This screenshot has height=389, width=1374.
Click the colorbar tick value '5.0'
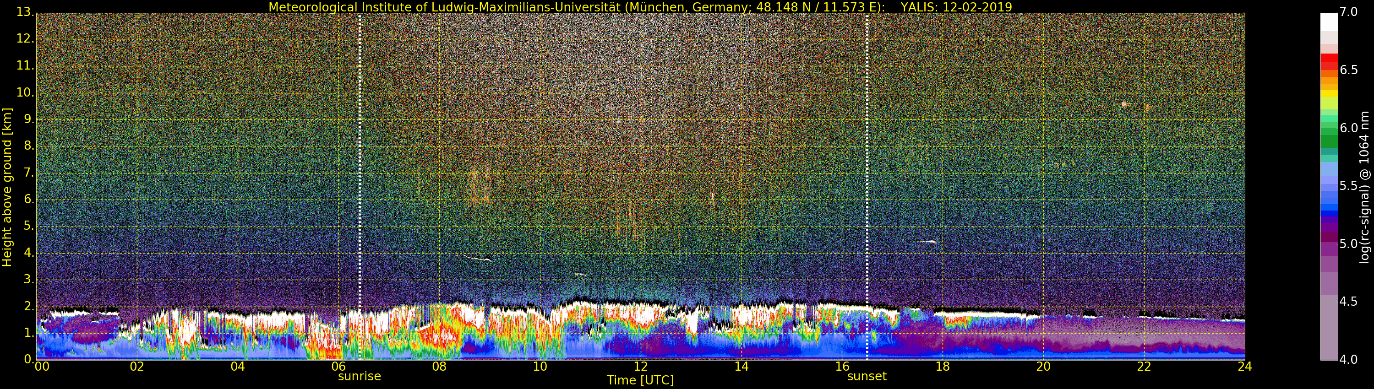pyautogui.click(x=1348, y=244)
